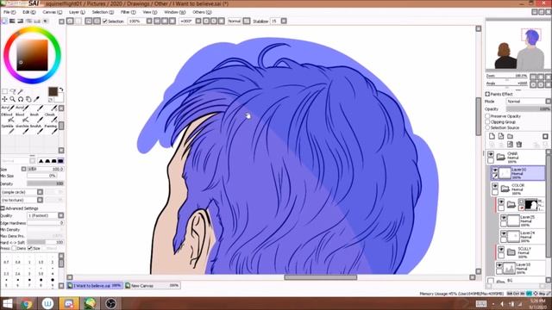Select the Layer18 layer
This screenshot has height=310, width=552.
click(x=520, y=269)
